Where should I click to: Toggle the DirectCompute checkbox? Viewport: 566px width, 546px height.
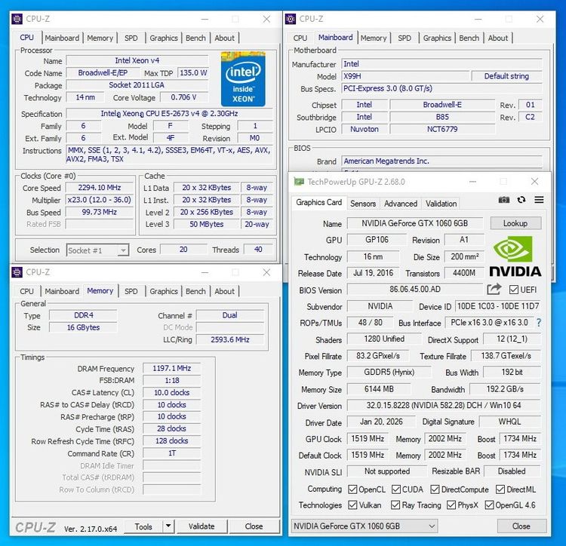click(x=435, y=489)
